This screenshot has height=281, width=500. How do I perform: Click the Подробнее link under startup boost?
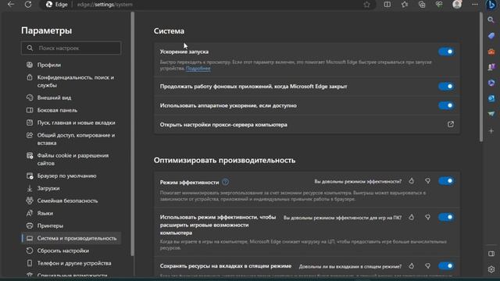click(198, 68)
